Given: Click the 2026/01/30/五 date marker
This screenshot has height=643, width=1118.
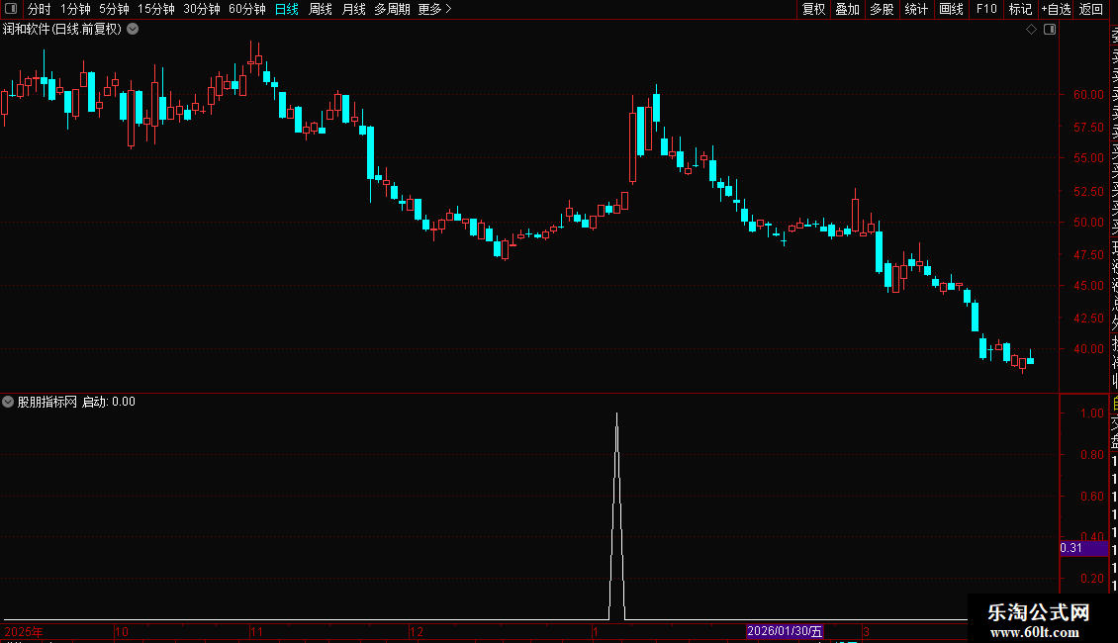Looking at the screenshot, I should click(x=785, y=631).
